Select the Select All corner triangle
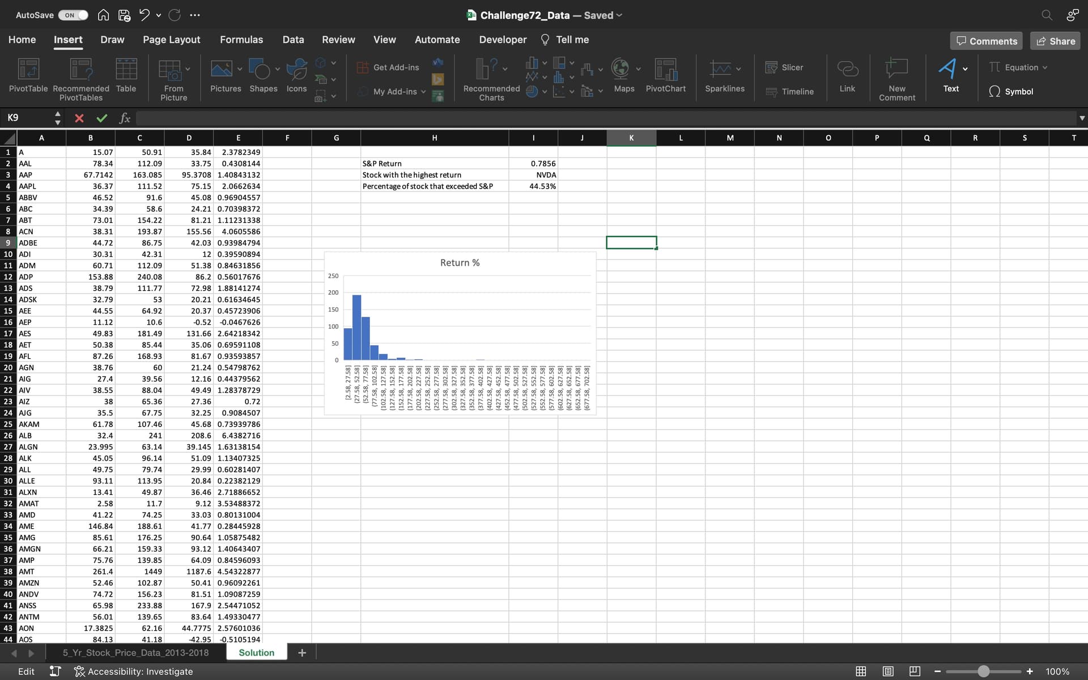 tap(8, 138)
